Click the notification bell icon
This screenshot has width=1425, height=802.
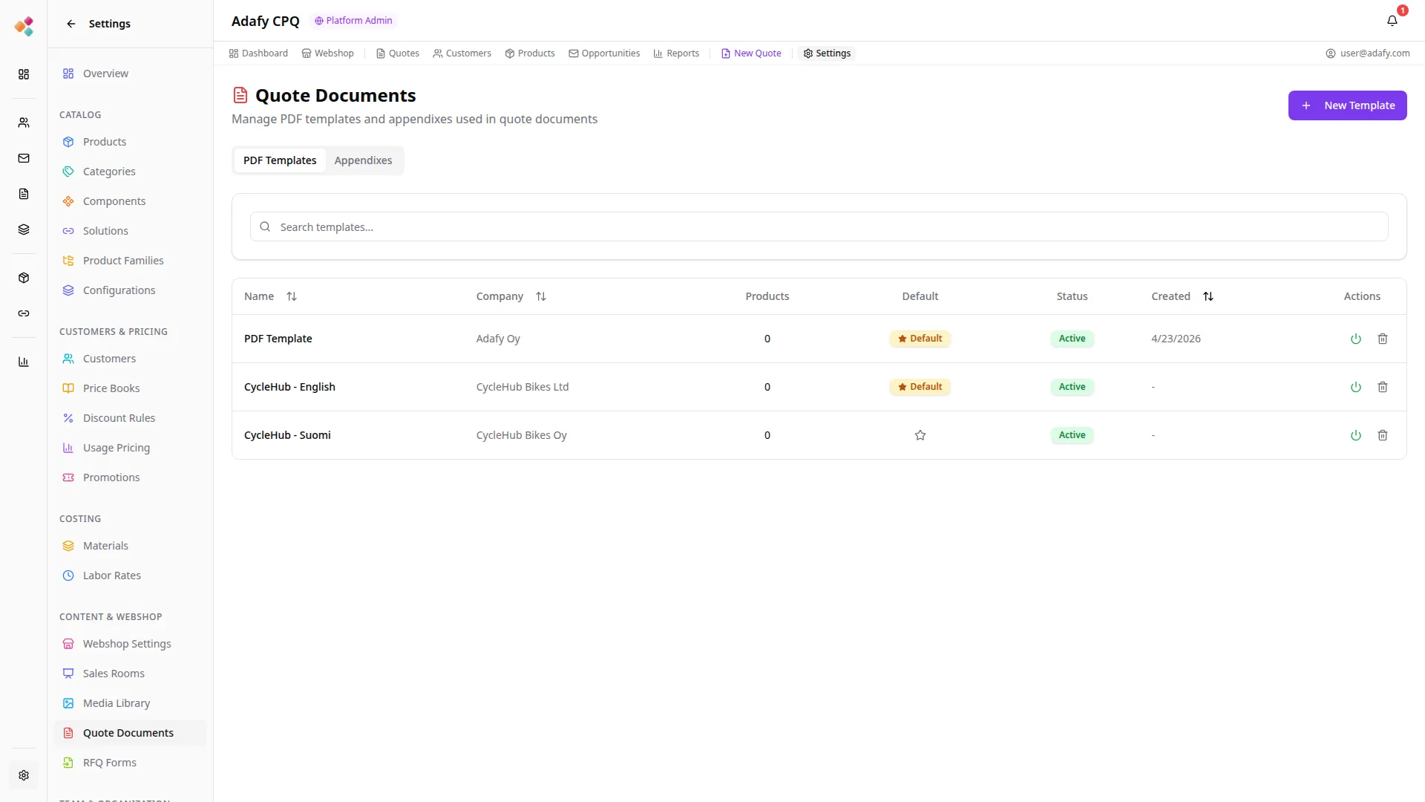tap(1392, 21)
